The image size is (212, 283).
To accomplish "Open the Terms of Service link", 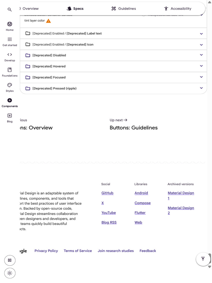I will (x=78, y=251).
